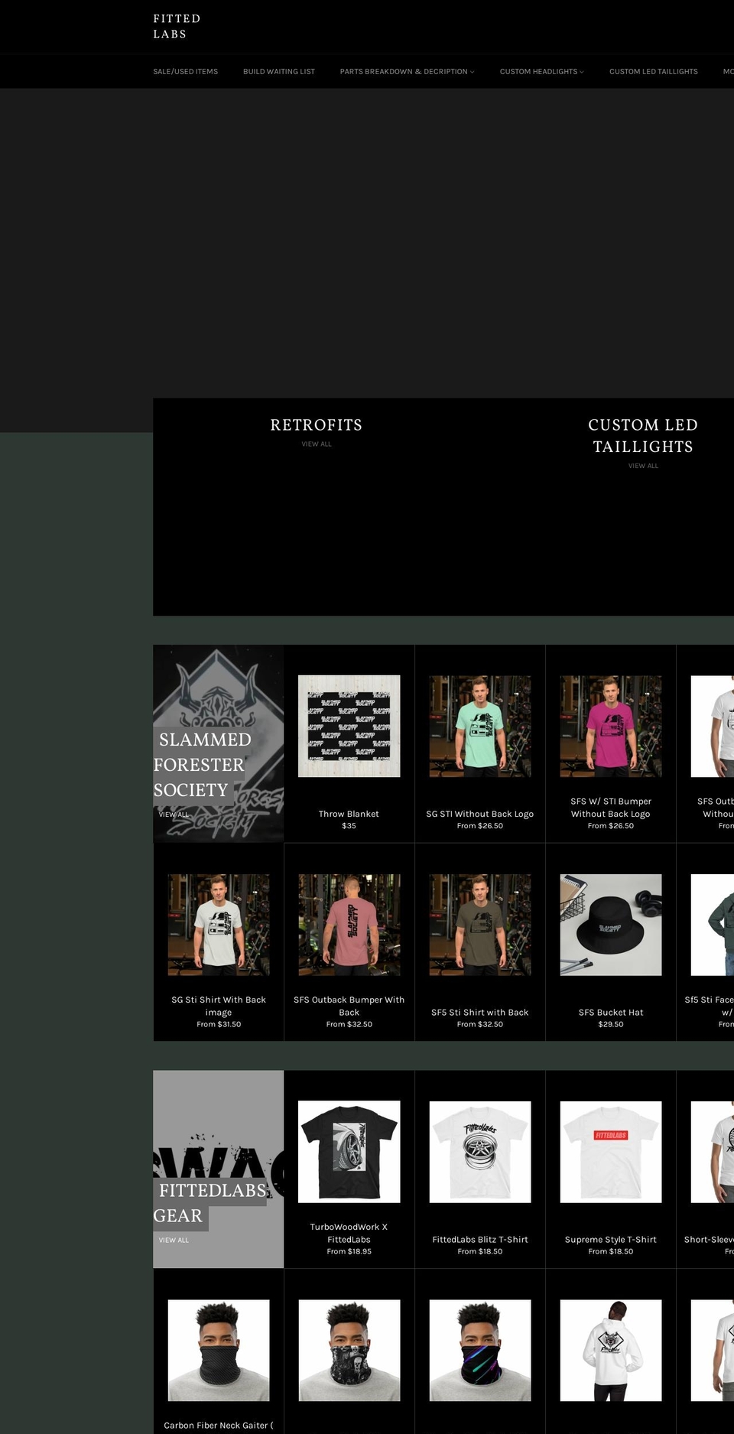Open the skull pattern neck gaiter image
Screen dimensions: 734x1434
[x=349, y=1351]
